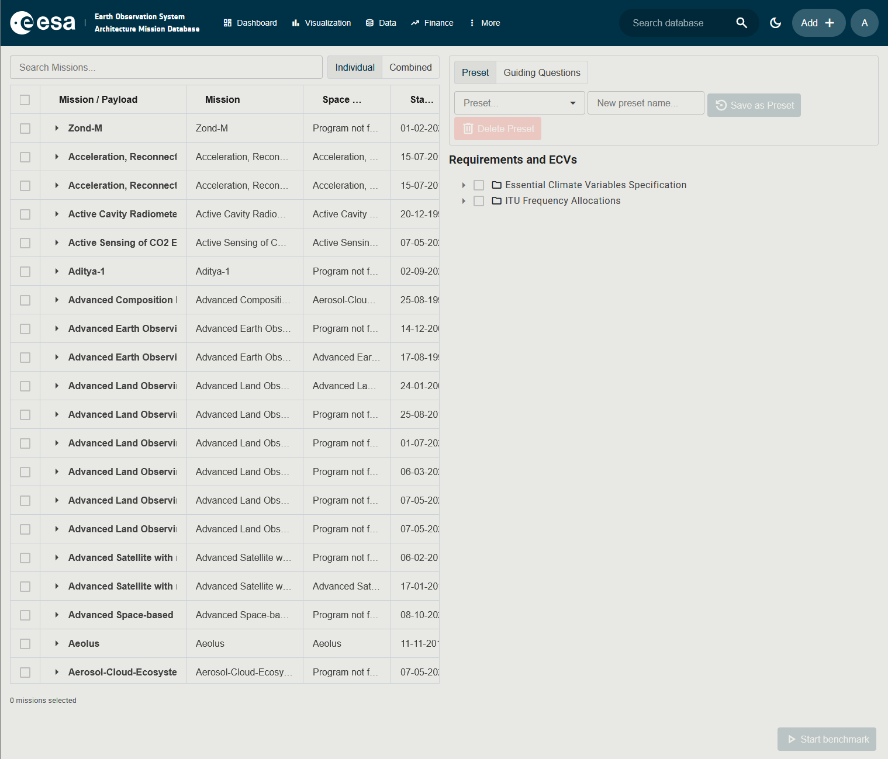This screenshot has height=759, width=888.
Task: Expand the Aditya-1 row
Action: click(x=57, y=271)
